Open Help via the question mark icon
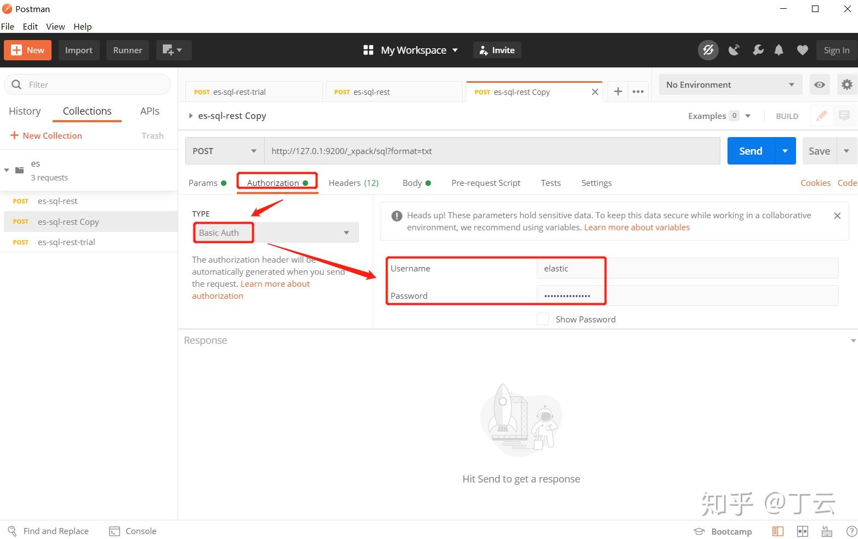The height and width of the screenshot is (539, 858). pyautogui.click(x=851, y=531)
